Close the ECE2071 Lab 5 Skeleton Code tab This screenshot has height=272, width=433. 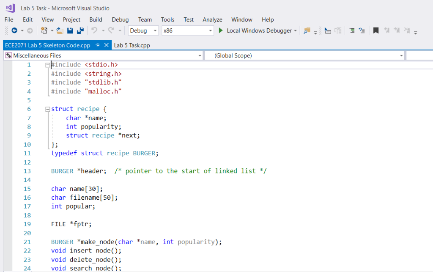coord(106,45)
